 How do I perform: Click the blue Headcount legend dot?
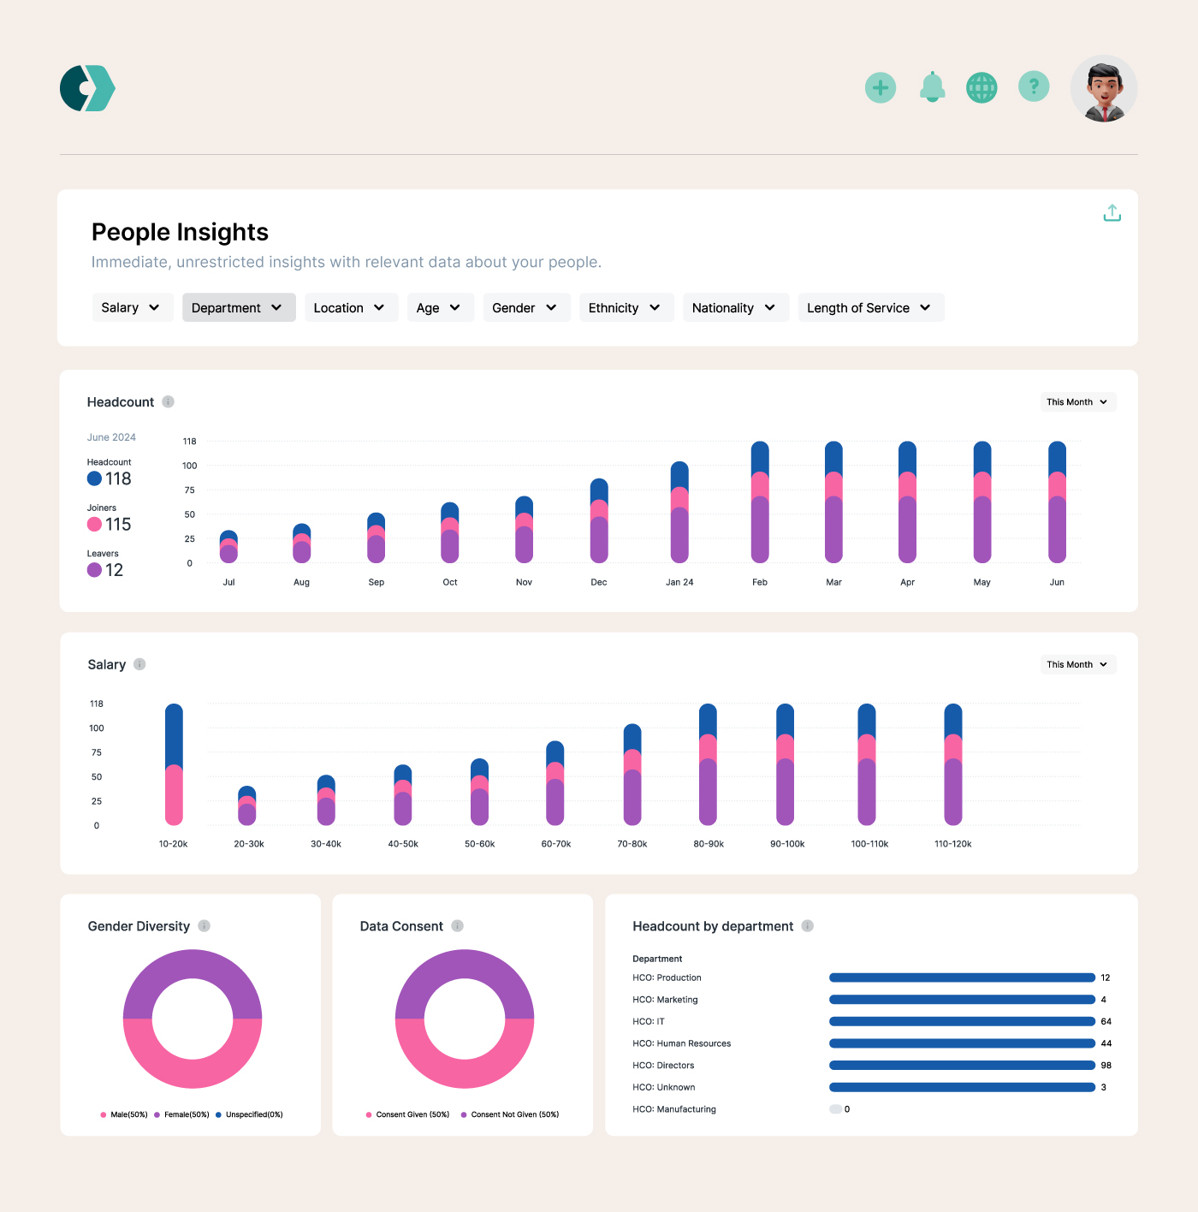click(94, 478)
